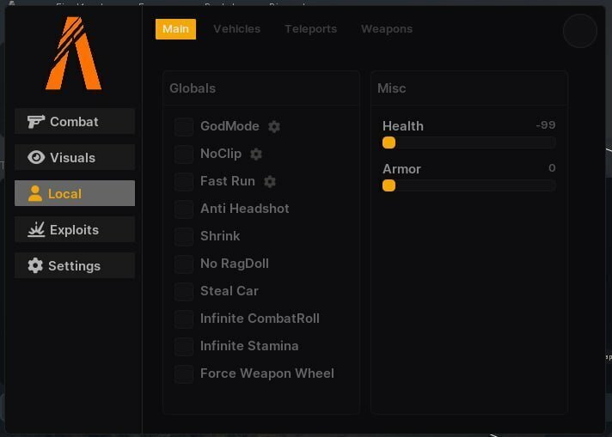Click the pistol icon beside Combat
The width and height of the screenshot is (612, 437).
coord(35,122)
